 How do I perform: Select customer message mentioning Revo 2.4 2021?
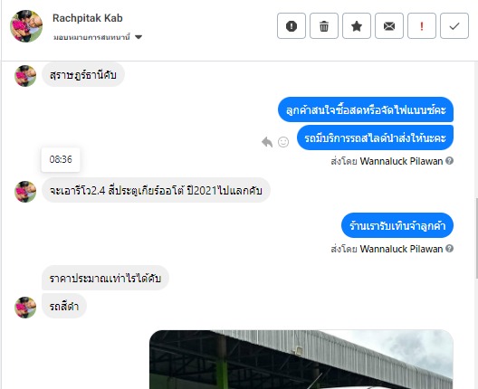[x=156, y=190]
